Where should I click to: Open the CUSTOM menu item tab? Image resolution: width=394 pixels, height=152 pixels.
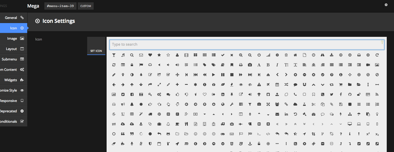click(86, 6)
